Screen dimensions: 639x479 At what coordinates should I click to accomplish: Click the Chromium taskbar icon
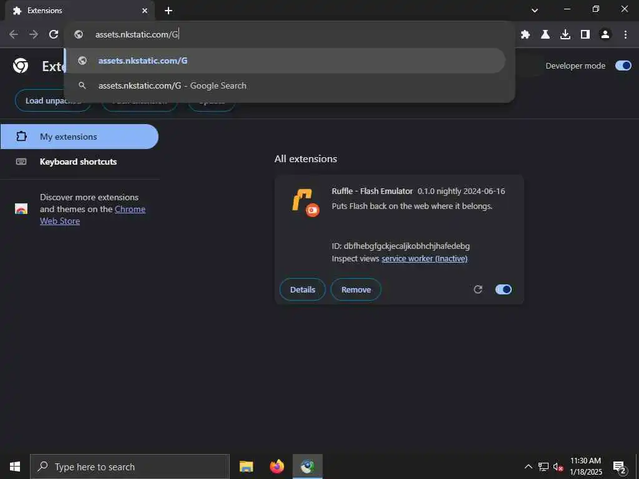tap(308, 467)
